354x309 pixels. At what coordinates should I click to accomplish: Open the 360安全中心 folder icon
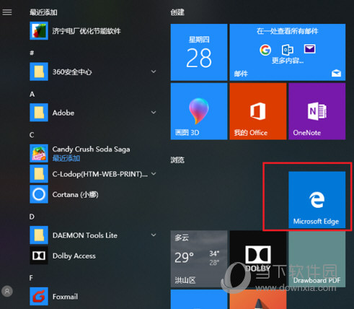tap(39, 71)
